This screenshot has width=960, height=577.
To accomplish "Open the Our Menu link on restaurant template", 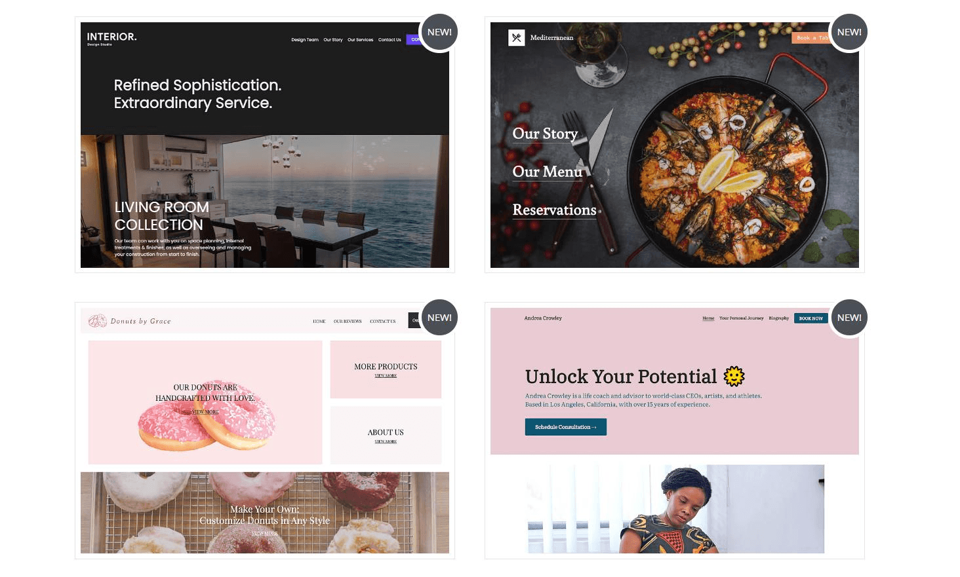I will [x=548, y=172].
